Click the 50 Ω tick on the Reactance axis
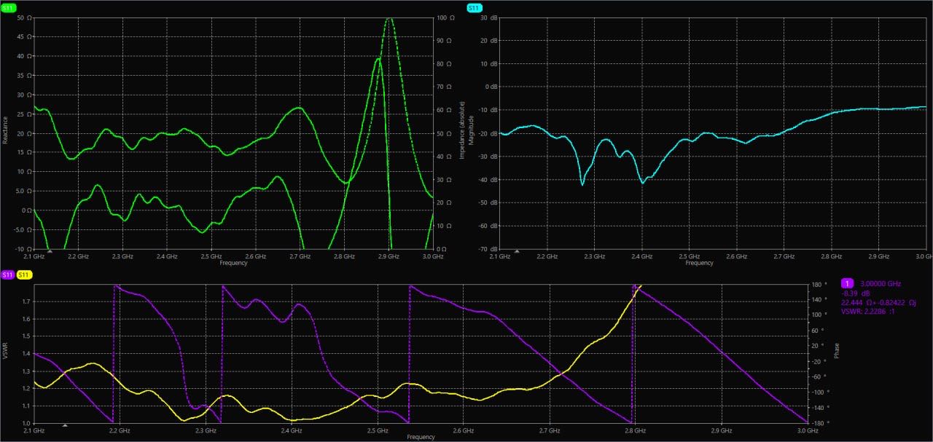The image size is (933, 442). click(x=24, y=17)
